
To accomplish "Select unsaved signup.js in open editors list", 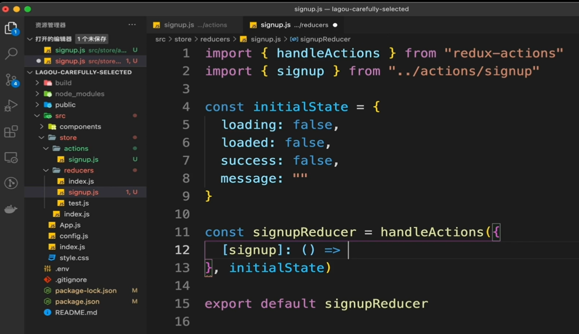I will 85,61.
